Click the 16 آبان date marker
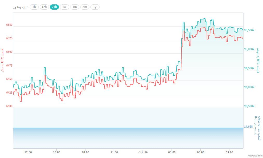Image resolution: width=263 pixels, height=158 pixels. 143,153
